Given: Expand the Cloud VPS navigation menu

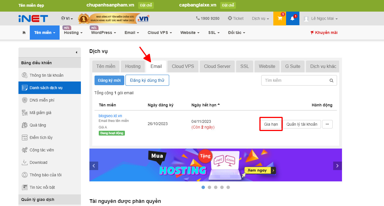Looking at the screenshot, I should pyautogui.click(x=160, y=33).
